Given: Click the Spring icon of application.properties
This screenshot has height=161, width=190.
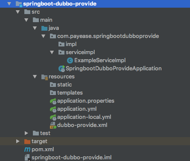Looking at the screenshot, I should tap(53, 101).
